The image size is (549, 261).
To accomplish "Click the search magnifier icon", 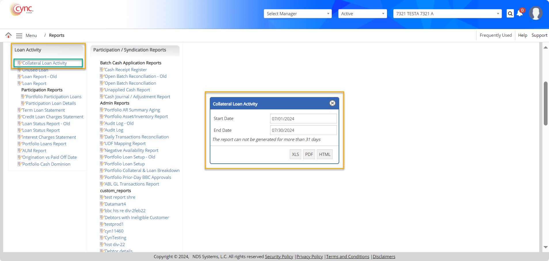I will pos(510,13).
